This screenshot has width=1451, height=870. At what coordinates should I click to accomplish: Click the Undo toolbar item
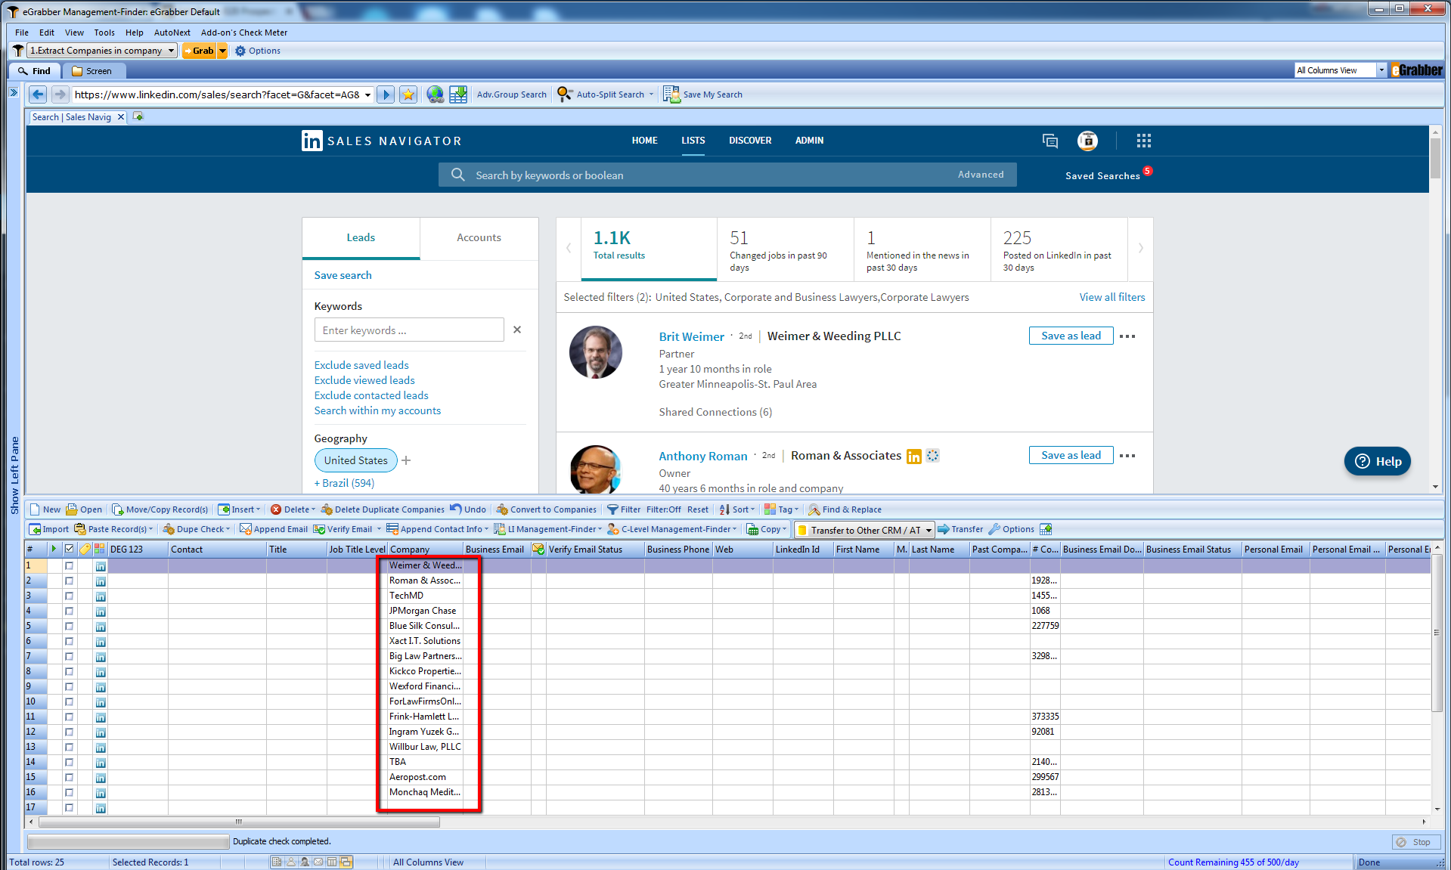468,509
